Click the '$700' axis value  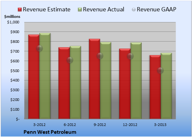(x=15, y=51)
